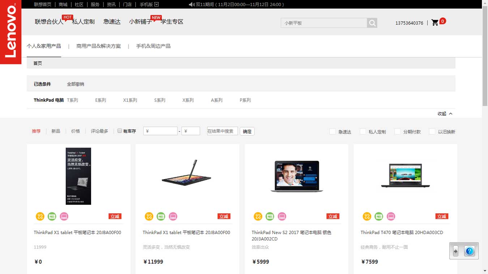Filter by X1系列
This screenshot has width=488, height=274.
click(130, 100)
